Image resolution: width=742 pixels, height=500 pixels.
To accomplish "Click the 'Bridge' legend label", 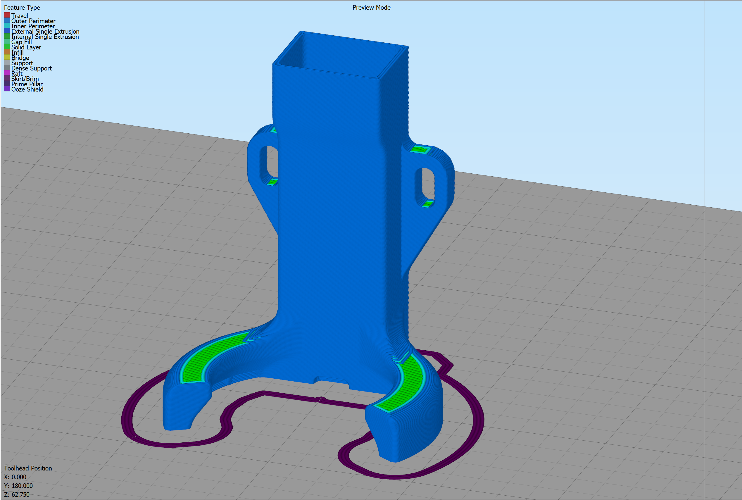I will pos(20,58).
